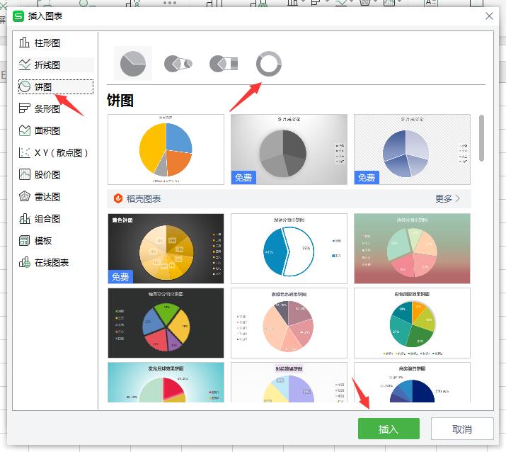
Task: Pick the navy blue half-pie template
Action: (x=412, y=382)
